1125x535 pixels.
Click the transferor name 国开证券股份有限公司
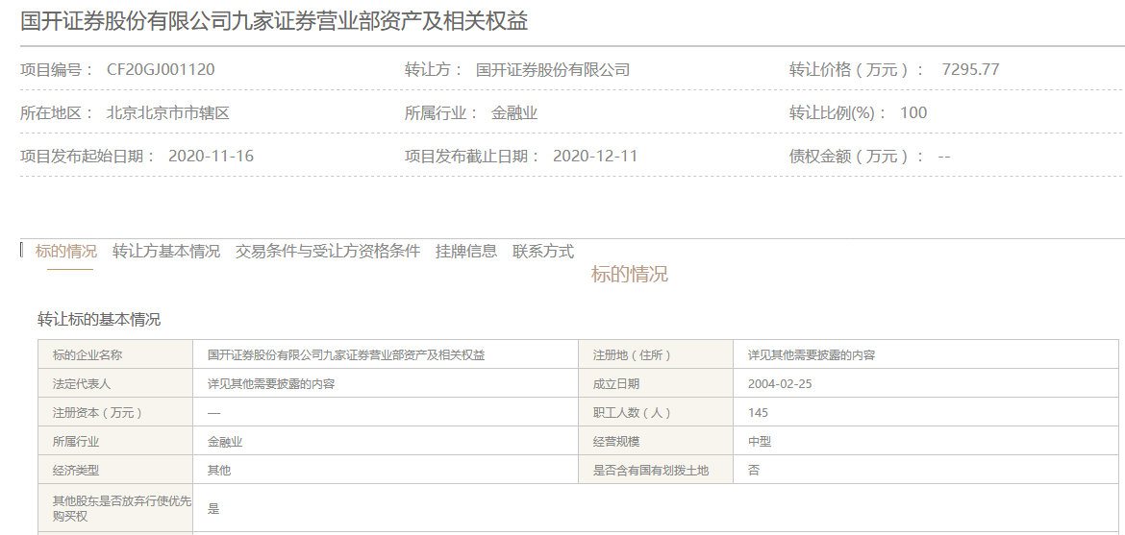pyautogui.click(x=553, y=70)
